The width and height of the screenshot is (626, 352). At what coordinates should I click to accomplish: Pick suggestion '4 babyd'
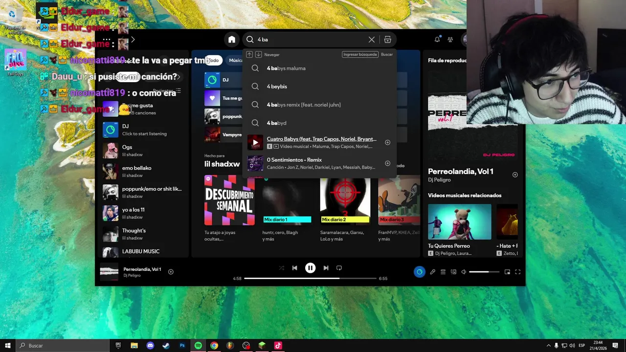tap(320, 123)
